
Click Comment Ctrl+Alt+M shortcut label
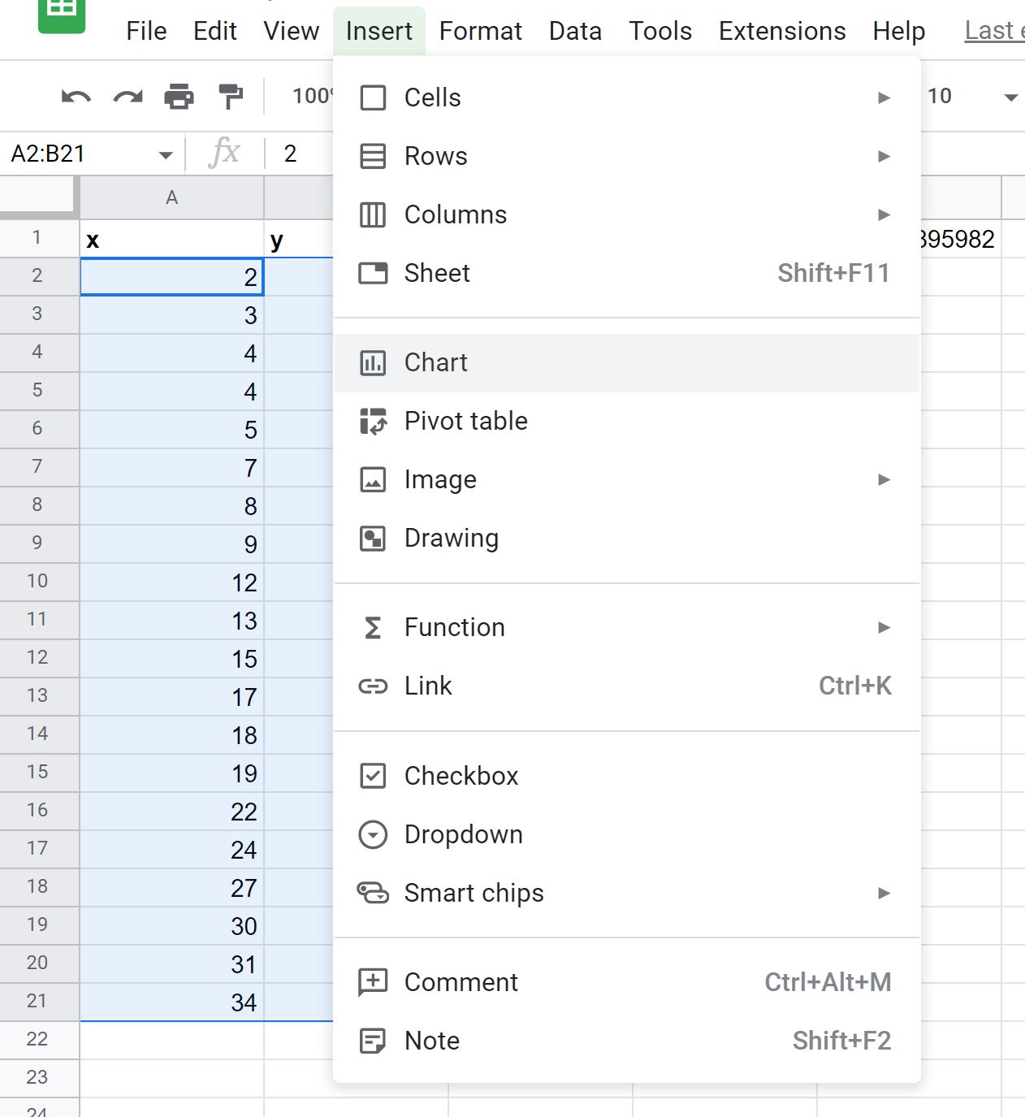pyautogui.click(x=828, y=982)
